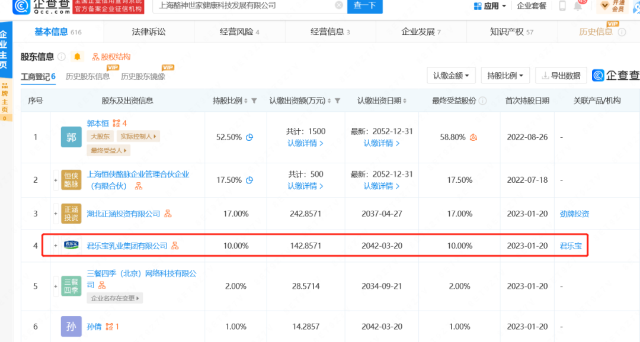Open the 劲牌投资 related institution link
The width and height of the screenshot is (640, 342).
[x=574, y=214]
